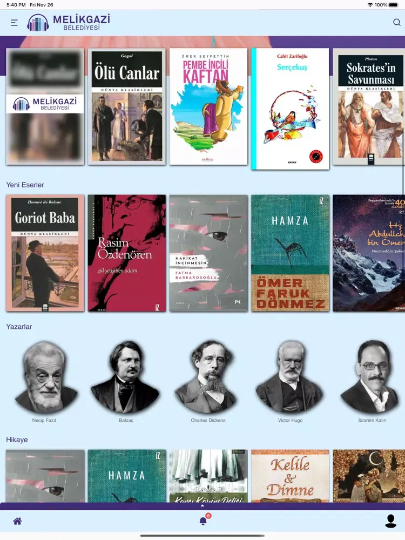Tap the battery indicator in status bar
Viewport: 405px width, 540px height.
pos(393,5)
